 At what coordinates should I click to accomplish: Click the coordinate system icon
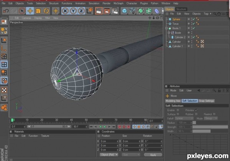[89, 11]
